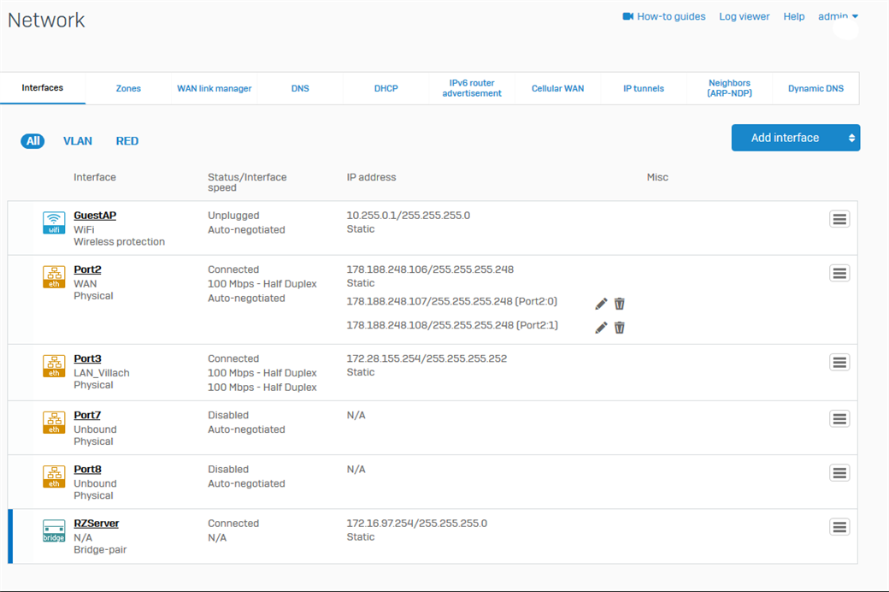Filter interfaces by VLAN
The width and height of the screenshot is (889, 592).
click(78, 141)
